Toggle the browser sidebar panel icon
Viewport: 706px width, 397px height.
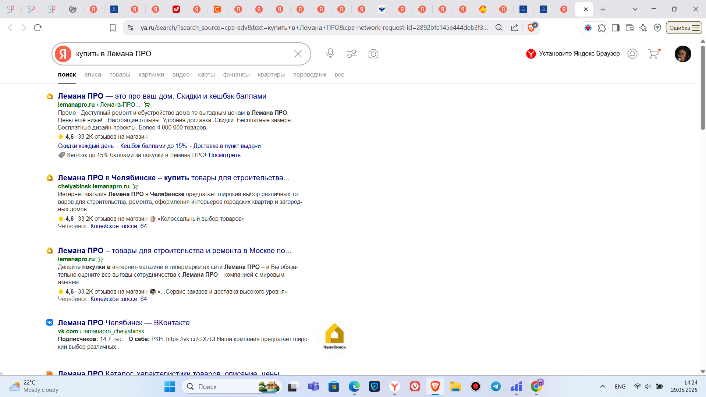click(x=615, y=28)
